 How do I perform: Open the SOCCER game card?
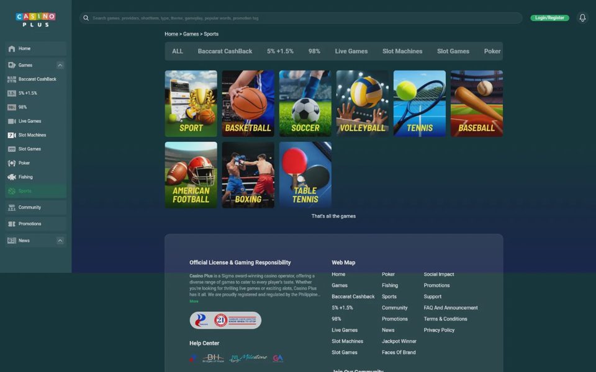305,104
